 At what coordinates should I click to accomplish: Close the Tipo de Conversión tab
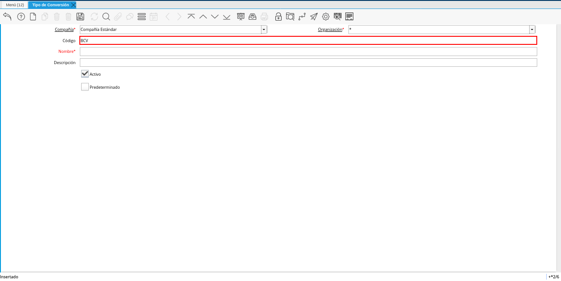click(x=74, y=5)
